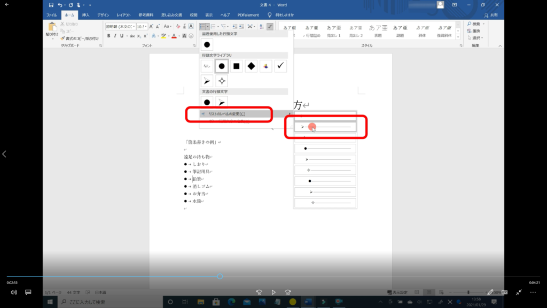Open the 挿入 ribbon tab
547x308 pixels.
pyautogui.click(x=85, y=14)
